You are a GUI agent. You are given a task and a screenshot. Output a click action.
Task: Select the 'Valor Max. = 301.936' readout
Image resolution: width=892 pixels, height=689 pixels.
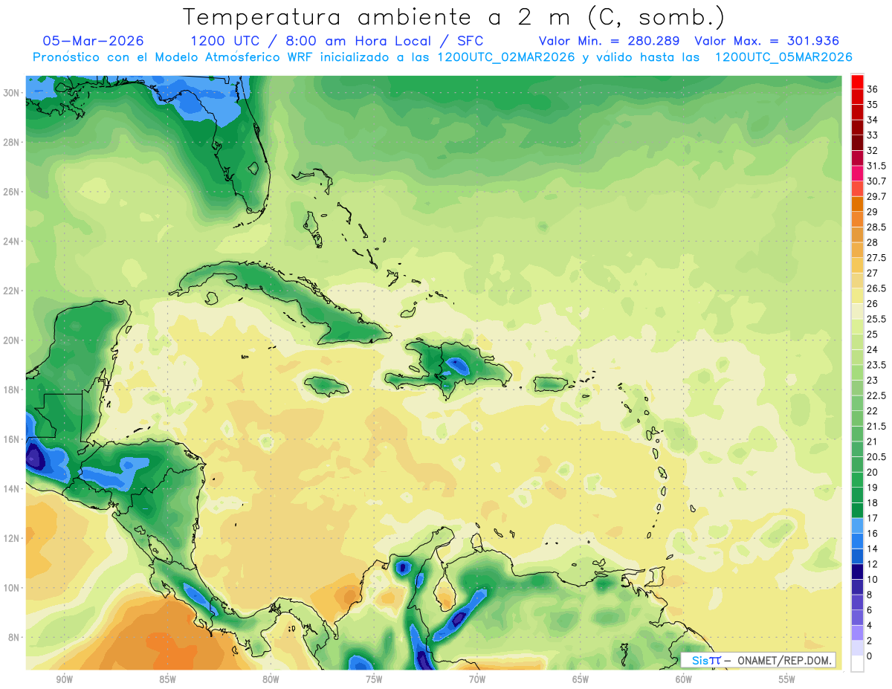click(x=767, y=41)
